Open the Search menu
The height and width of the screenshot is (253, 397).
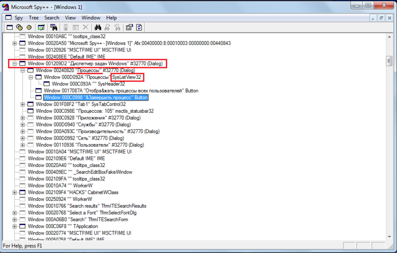52,18
